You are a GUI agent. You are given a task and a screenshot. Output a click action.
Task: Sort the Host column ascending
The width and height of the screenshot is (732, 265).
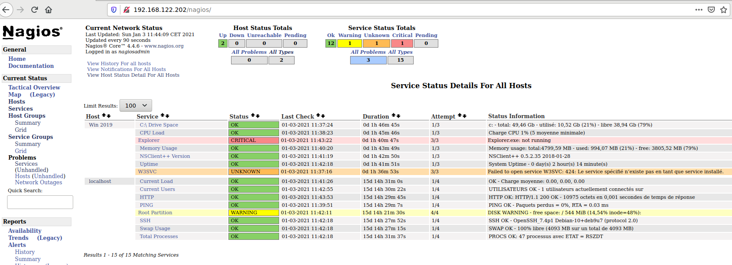click(x=104, y=116)
